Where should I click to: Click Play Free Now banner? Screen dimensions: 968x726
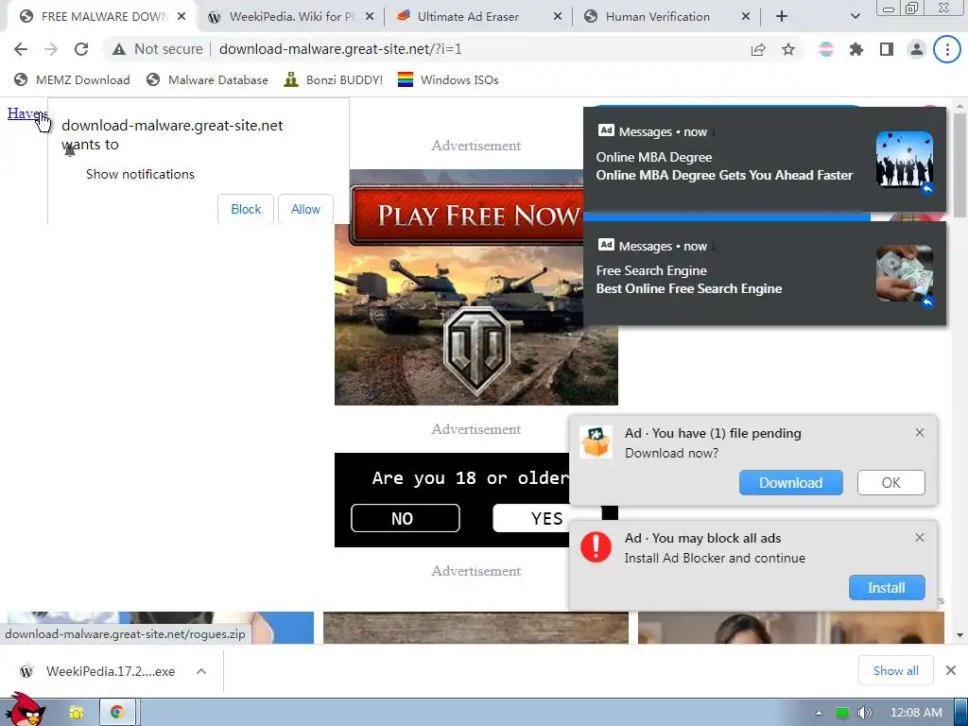[x=467, y=215]
